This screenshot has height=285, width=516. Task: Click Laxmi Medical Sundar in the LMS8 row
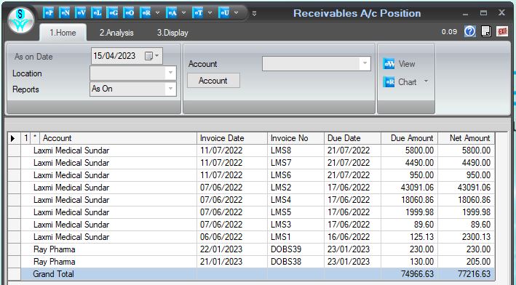[x=71, y=150]
